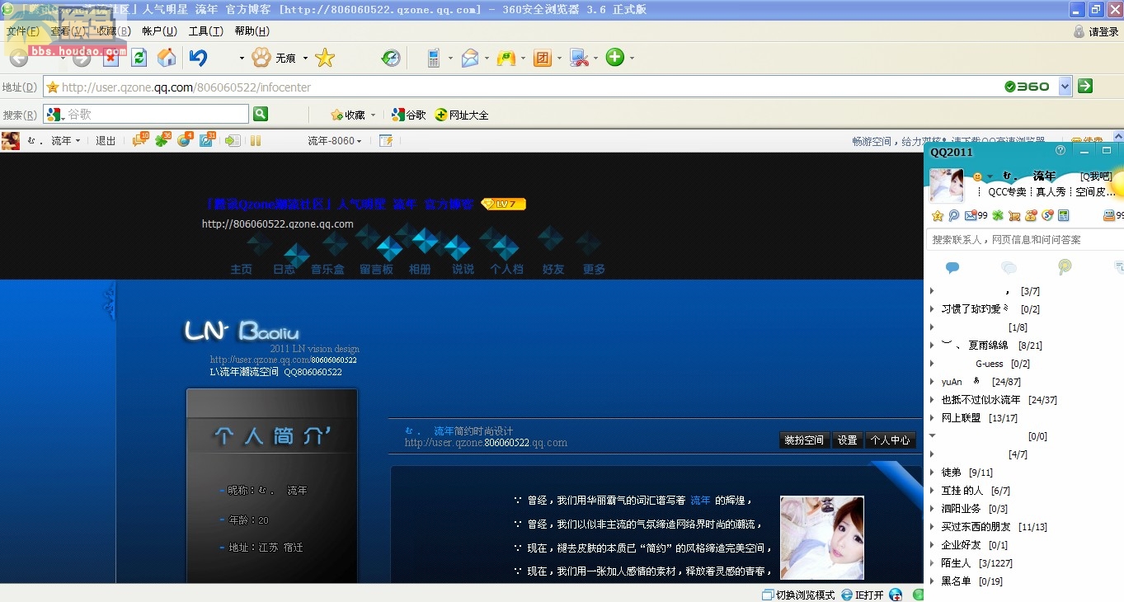Screen dimensions: 1124x602
Task: Click the green address go arrow
Action: coord(1085,86)
